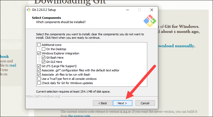The image size is (213, 117).
Task: Minimize the Git Setup window
Action: click(x=128, y=10)
